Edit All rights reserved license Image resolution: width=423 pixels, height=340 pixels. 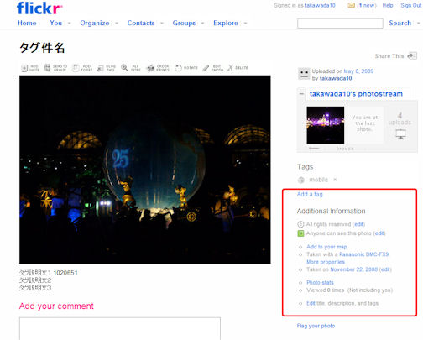[358, 224]
